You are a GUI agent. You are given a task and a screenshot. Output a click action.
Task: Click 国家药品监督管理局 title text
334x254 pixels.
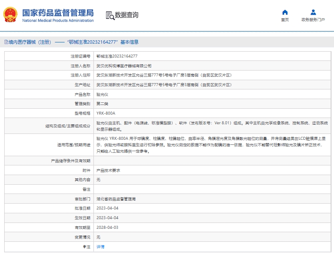pos(58,13)
